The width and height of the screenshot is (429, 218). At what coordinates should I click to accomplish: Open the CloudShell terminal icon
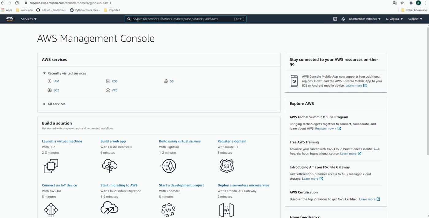(335, 19)
